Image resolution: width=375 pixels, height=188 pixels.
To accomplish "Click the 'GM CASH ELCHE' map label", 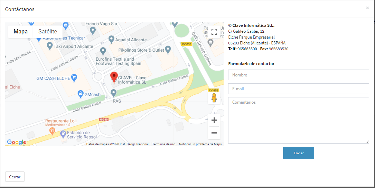I will pyautogui.click(x=53, y=78).
